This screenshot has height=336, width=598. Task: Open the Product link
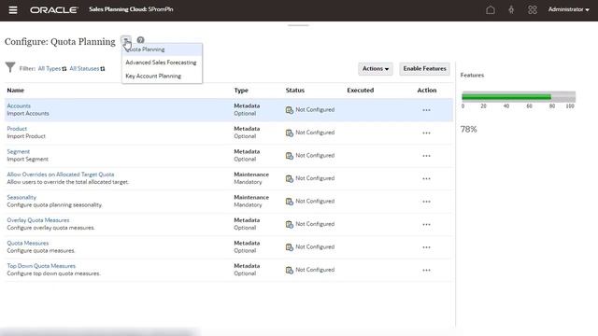pyautogui.click(x=17, y=129)
